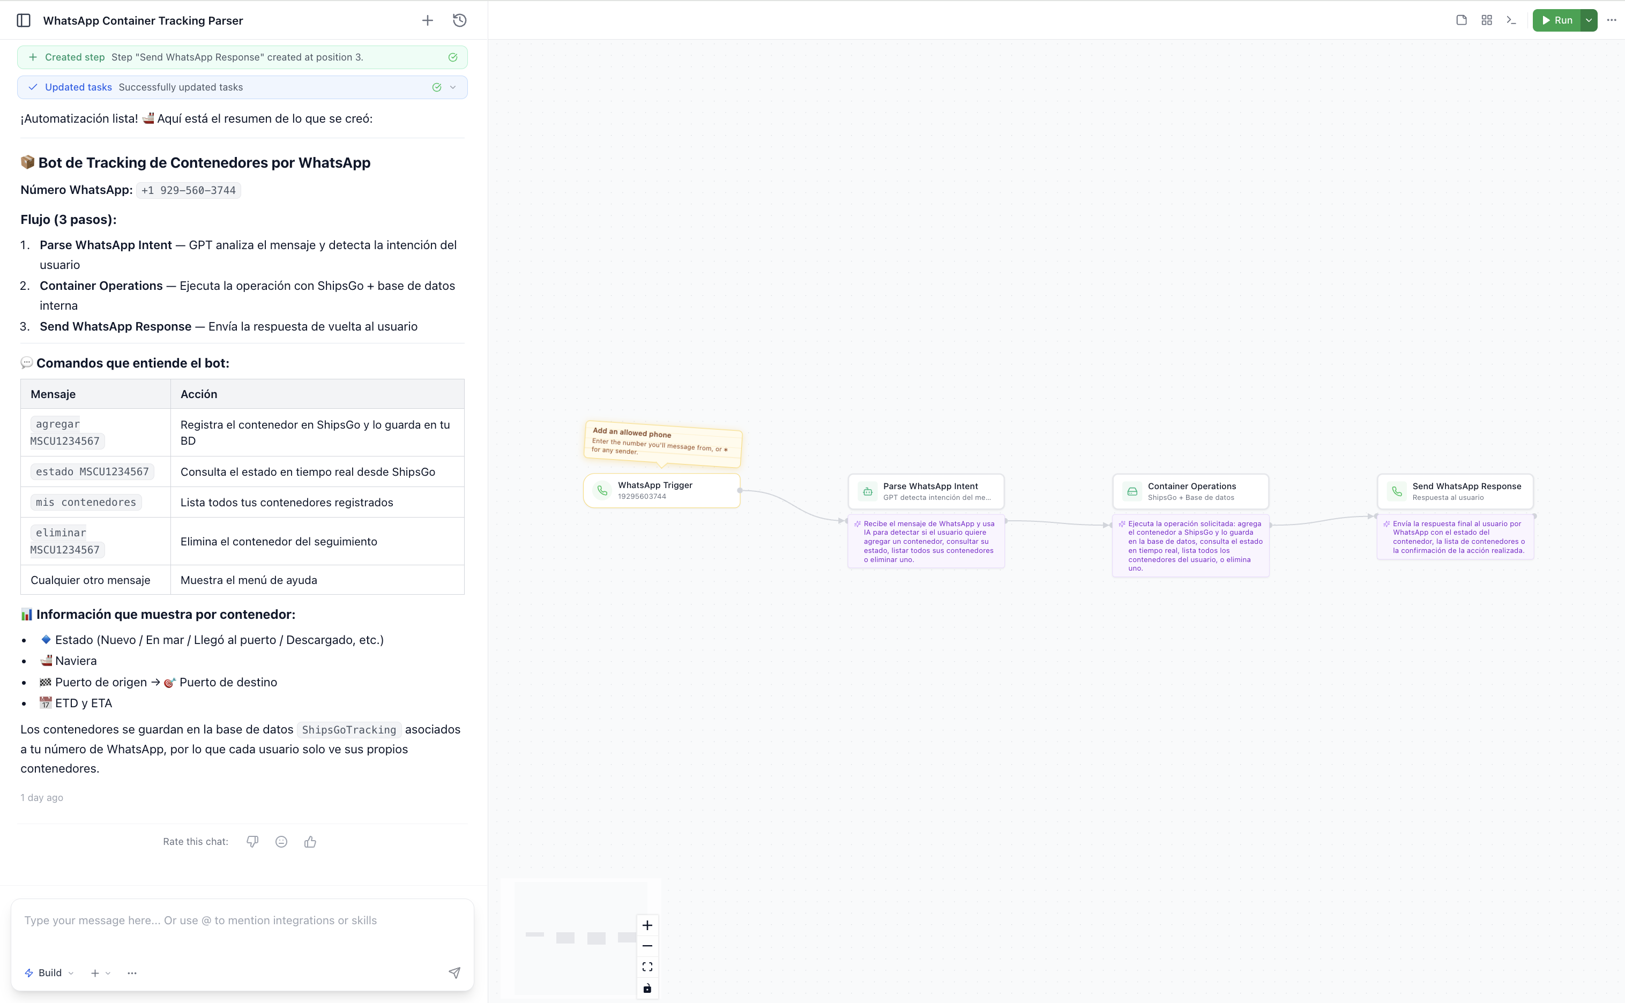
Task: Click Parse WhatsApp Intent description note
Action: tap(926, 541)
